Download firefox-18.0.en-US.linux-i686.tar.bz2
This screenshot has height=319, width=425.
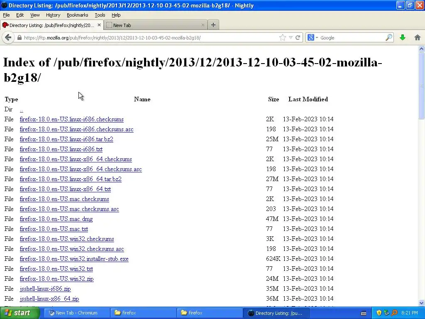tap(66, 140)
